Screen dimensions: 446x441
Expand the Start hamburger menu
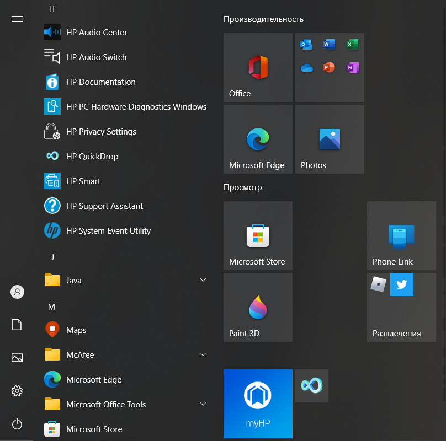coord(17,19)
